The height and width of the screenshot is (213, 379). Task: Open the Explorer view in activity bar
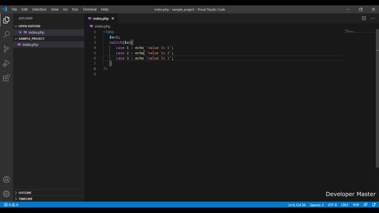[7, 20]
